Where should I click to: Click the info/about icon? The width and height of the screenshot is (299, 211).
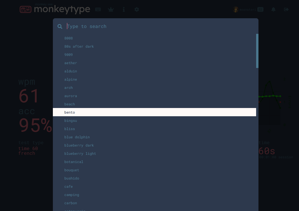(124, 9)
